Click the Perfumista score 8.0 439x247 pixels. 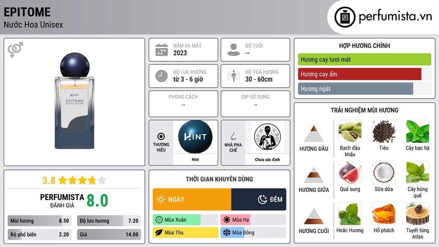click(x=97, y=201)
